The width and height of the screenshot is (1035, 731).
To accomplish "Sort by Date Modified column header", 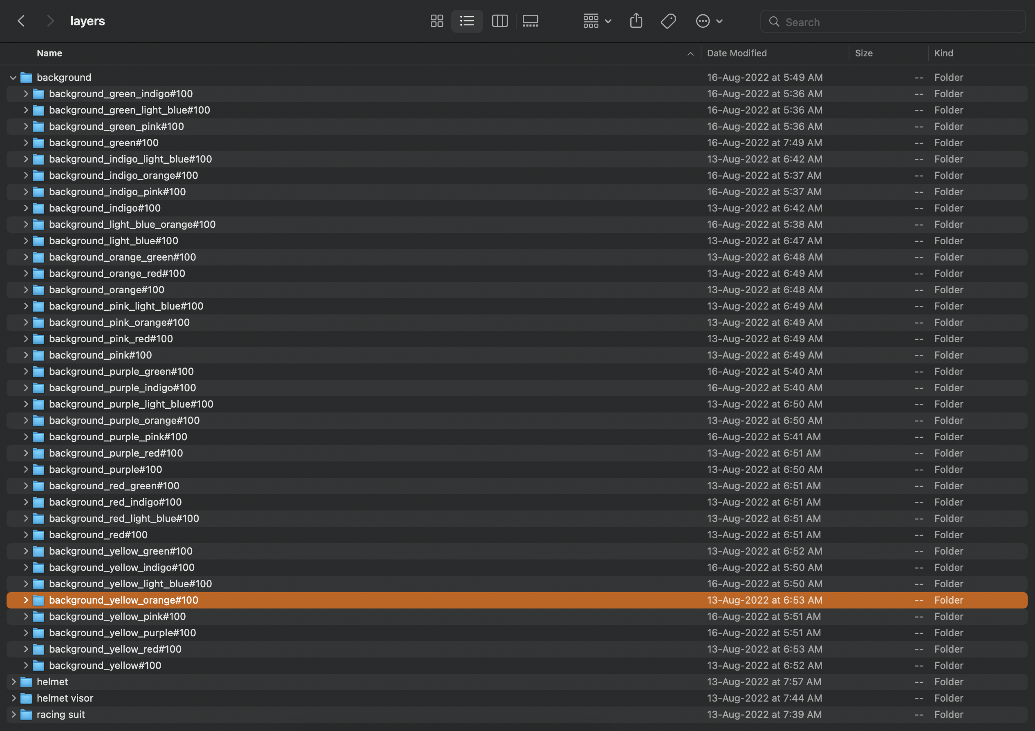I will coord(737,53).
